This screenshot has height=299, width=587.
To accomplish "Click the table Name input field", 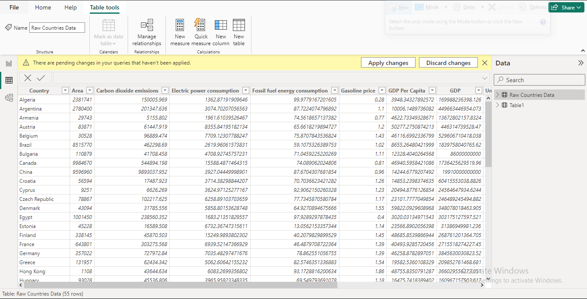I will (x=57, y=27).
